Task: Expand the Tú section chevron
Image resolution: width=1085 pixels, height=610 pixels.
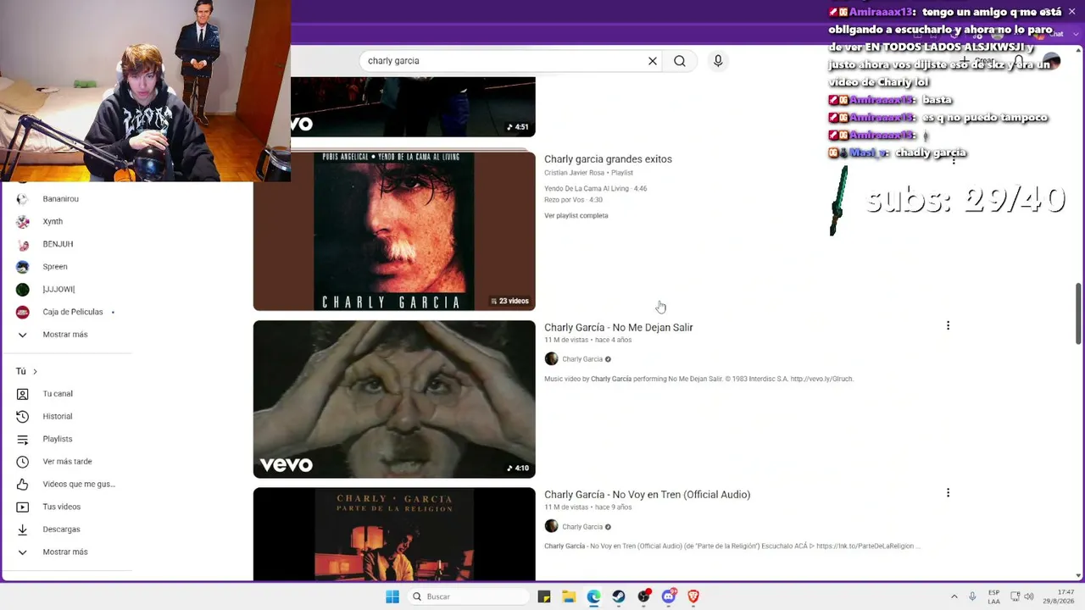Action: (x=35, y=371)
